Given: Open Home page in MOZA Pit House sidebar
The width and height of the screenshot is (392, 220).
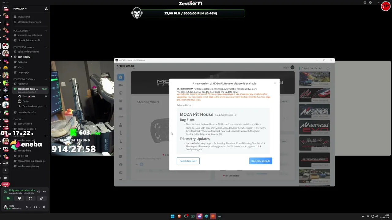Looking at the screenshot, I should tap(121, 77).
